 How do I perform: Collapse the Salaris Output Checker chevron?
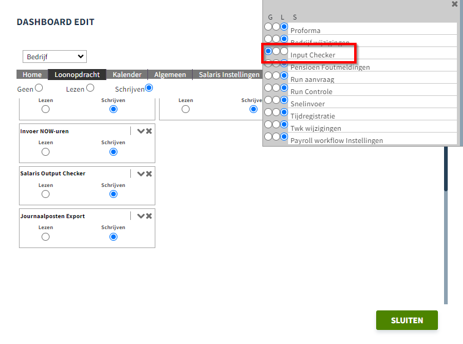[x=141, y=174]
